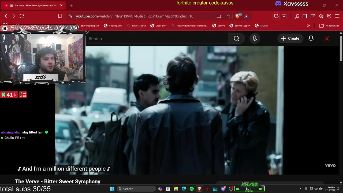This screenshot has height=193, width=343.
Task: Click chat message from abuzingdabz
Action: [x=24, y=132]
